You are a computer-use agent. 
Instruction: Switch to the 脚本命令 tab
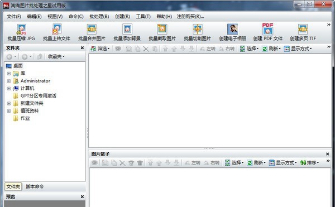35,186
